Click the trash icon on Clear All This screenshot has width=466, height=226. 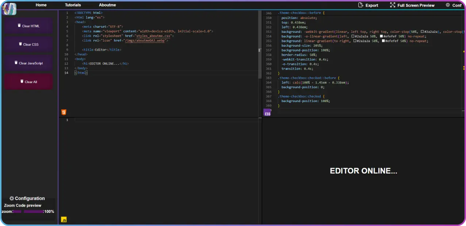tap(22, 81)
